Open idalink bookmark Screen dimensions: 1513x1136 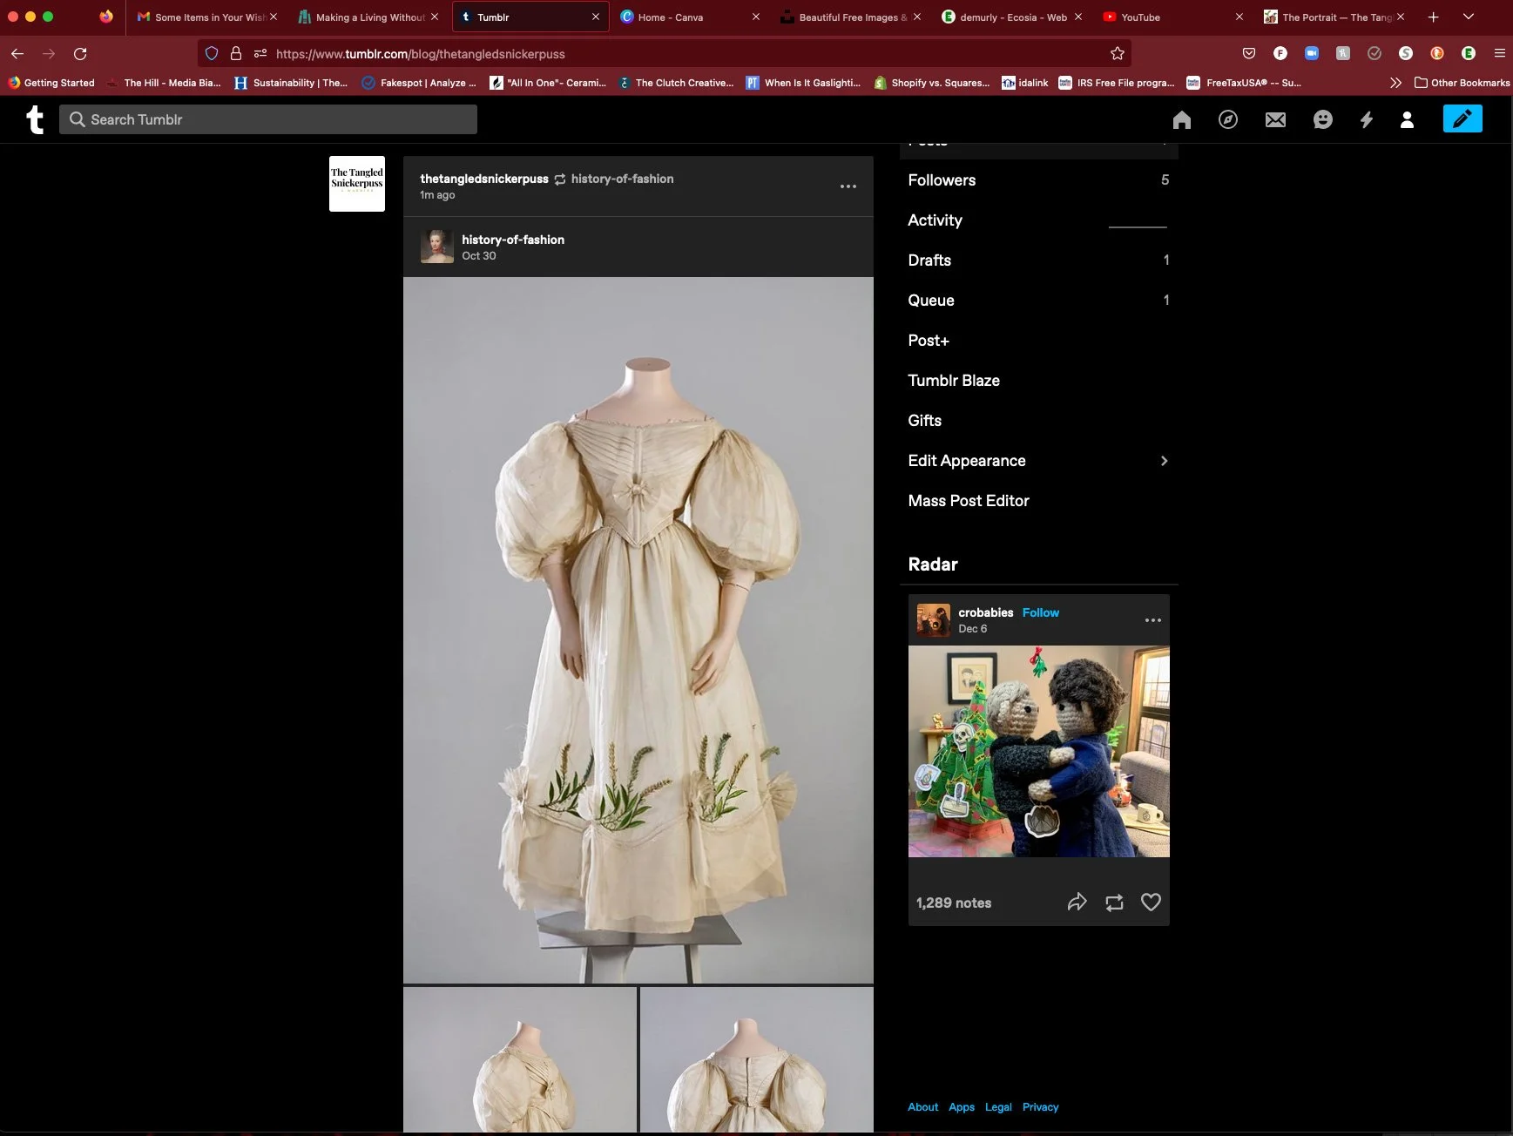tap(1025, 83)
